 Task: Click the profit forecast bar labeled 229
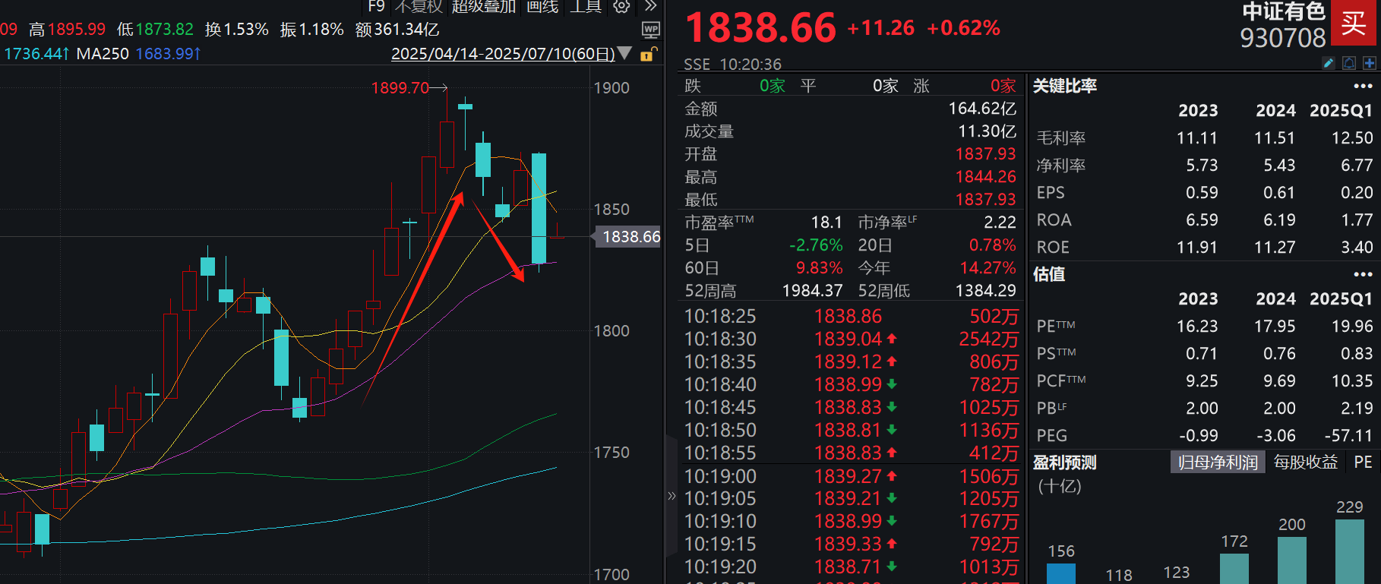[x=1350, y=551]
